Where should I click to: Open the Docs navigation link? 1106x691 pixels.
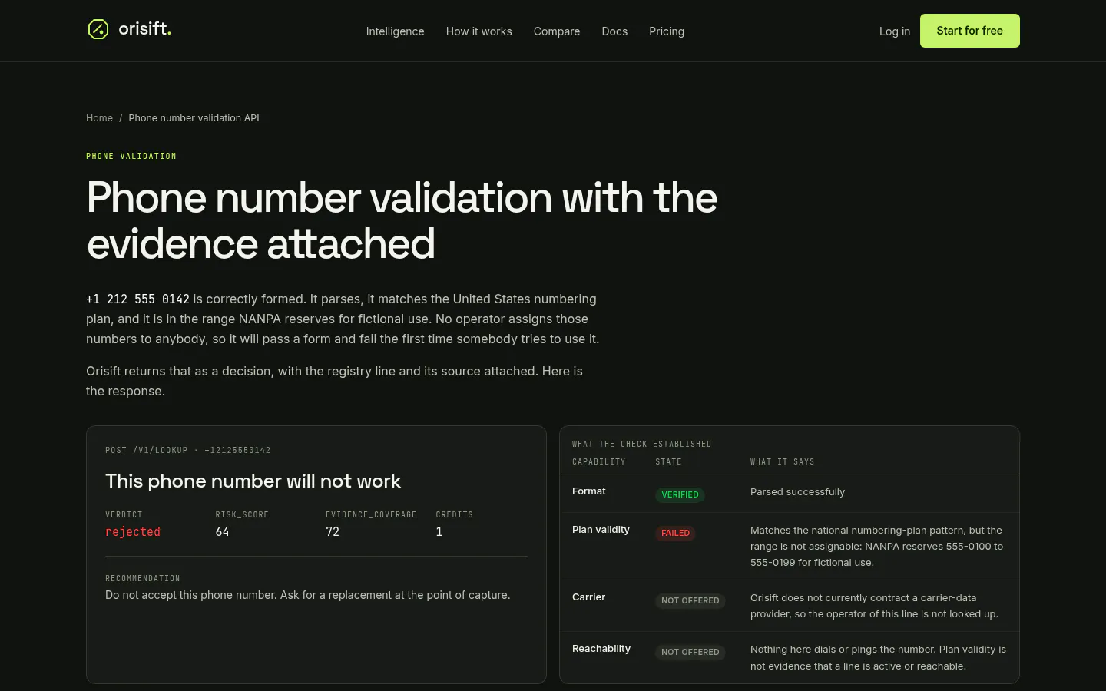[614, 31]
